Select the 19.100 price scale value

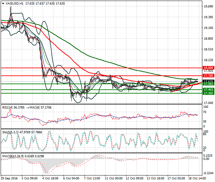pos(208,28)
